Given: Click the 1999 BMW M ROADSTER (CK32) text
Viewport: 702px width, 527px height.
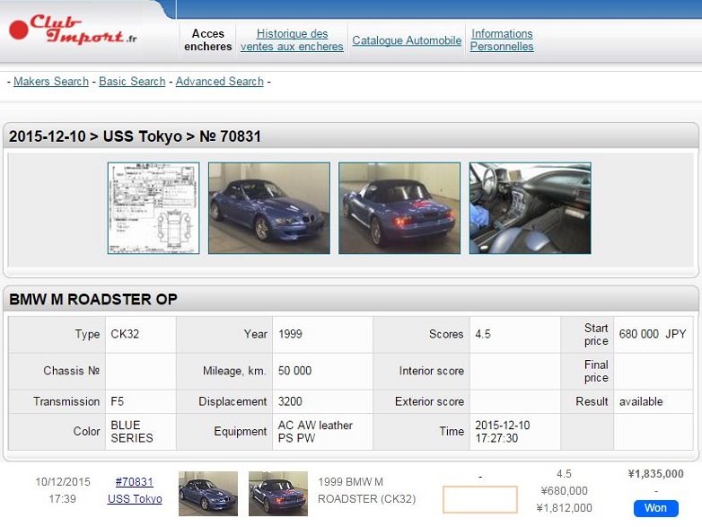Looking at the screenshot, I should coord(367,491).
